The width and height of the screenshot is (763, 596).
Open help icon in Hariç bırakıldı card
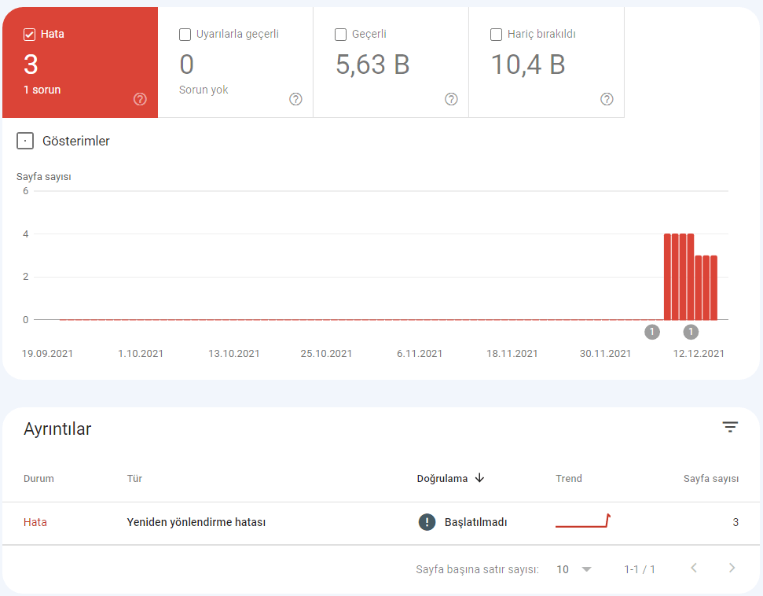click(607, 99)
